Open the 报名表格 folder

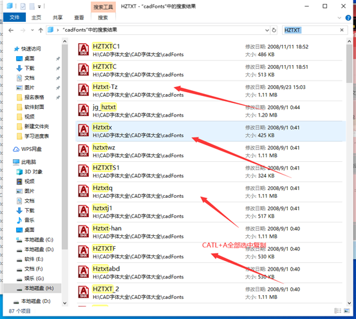click(x=30, y=97)
